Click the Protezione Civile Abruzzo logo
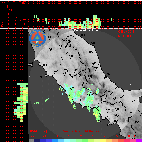This screenshot has width=142, height=142. coord(37,38)
